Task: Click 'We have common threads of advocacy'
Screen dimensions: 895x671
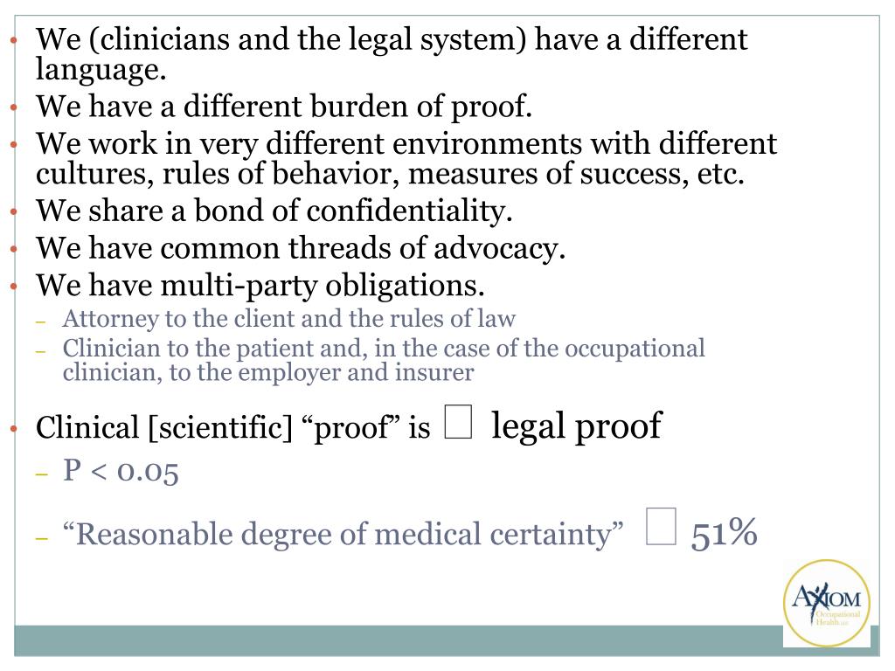Action: 301,248
